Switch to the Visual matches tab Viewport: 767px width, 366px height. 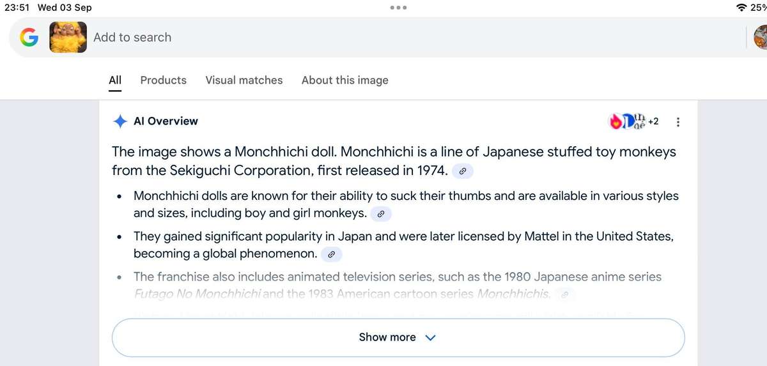pos(244,80)
